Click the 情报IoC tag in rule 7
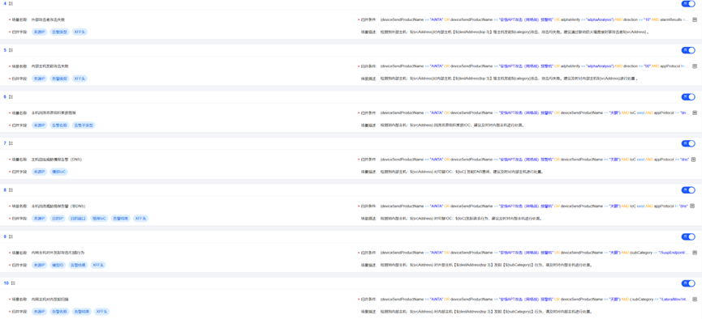 58,172
